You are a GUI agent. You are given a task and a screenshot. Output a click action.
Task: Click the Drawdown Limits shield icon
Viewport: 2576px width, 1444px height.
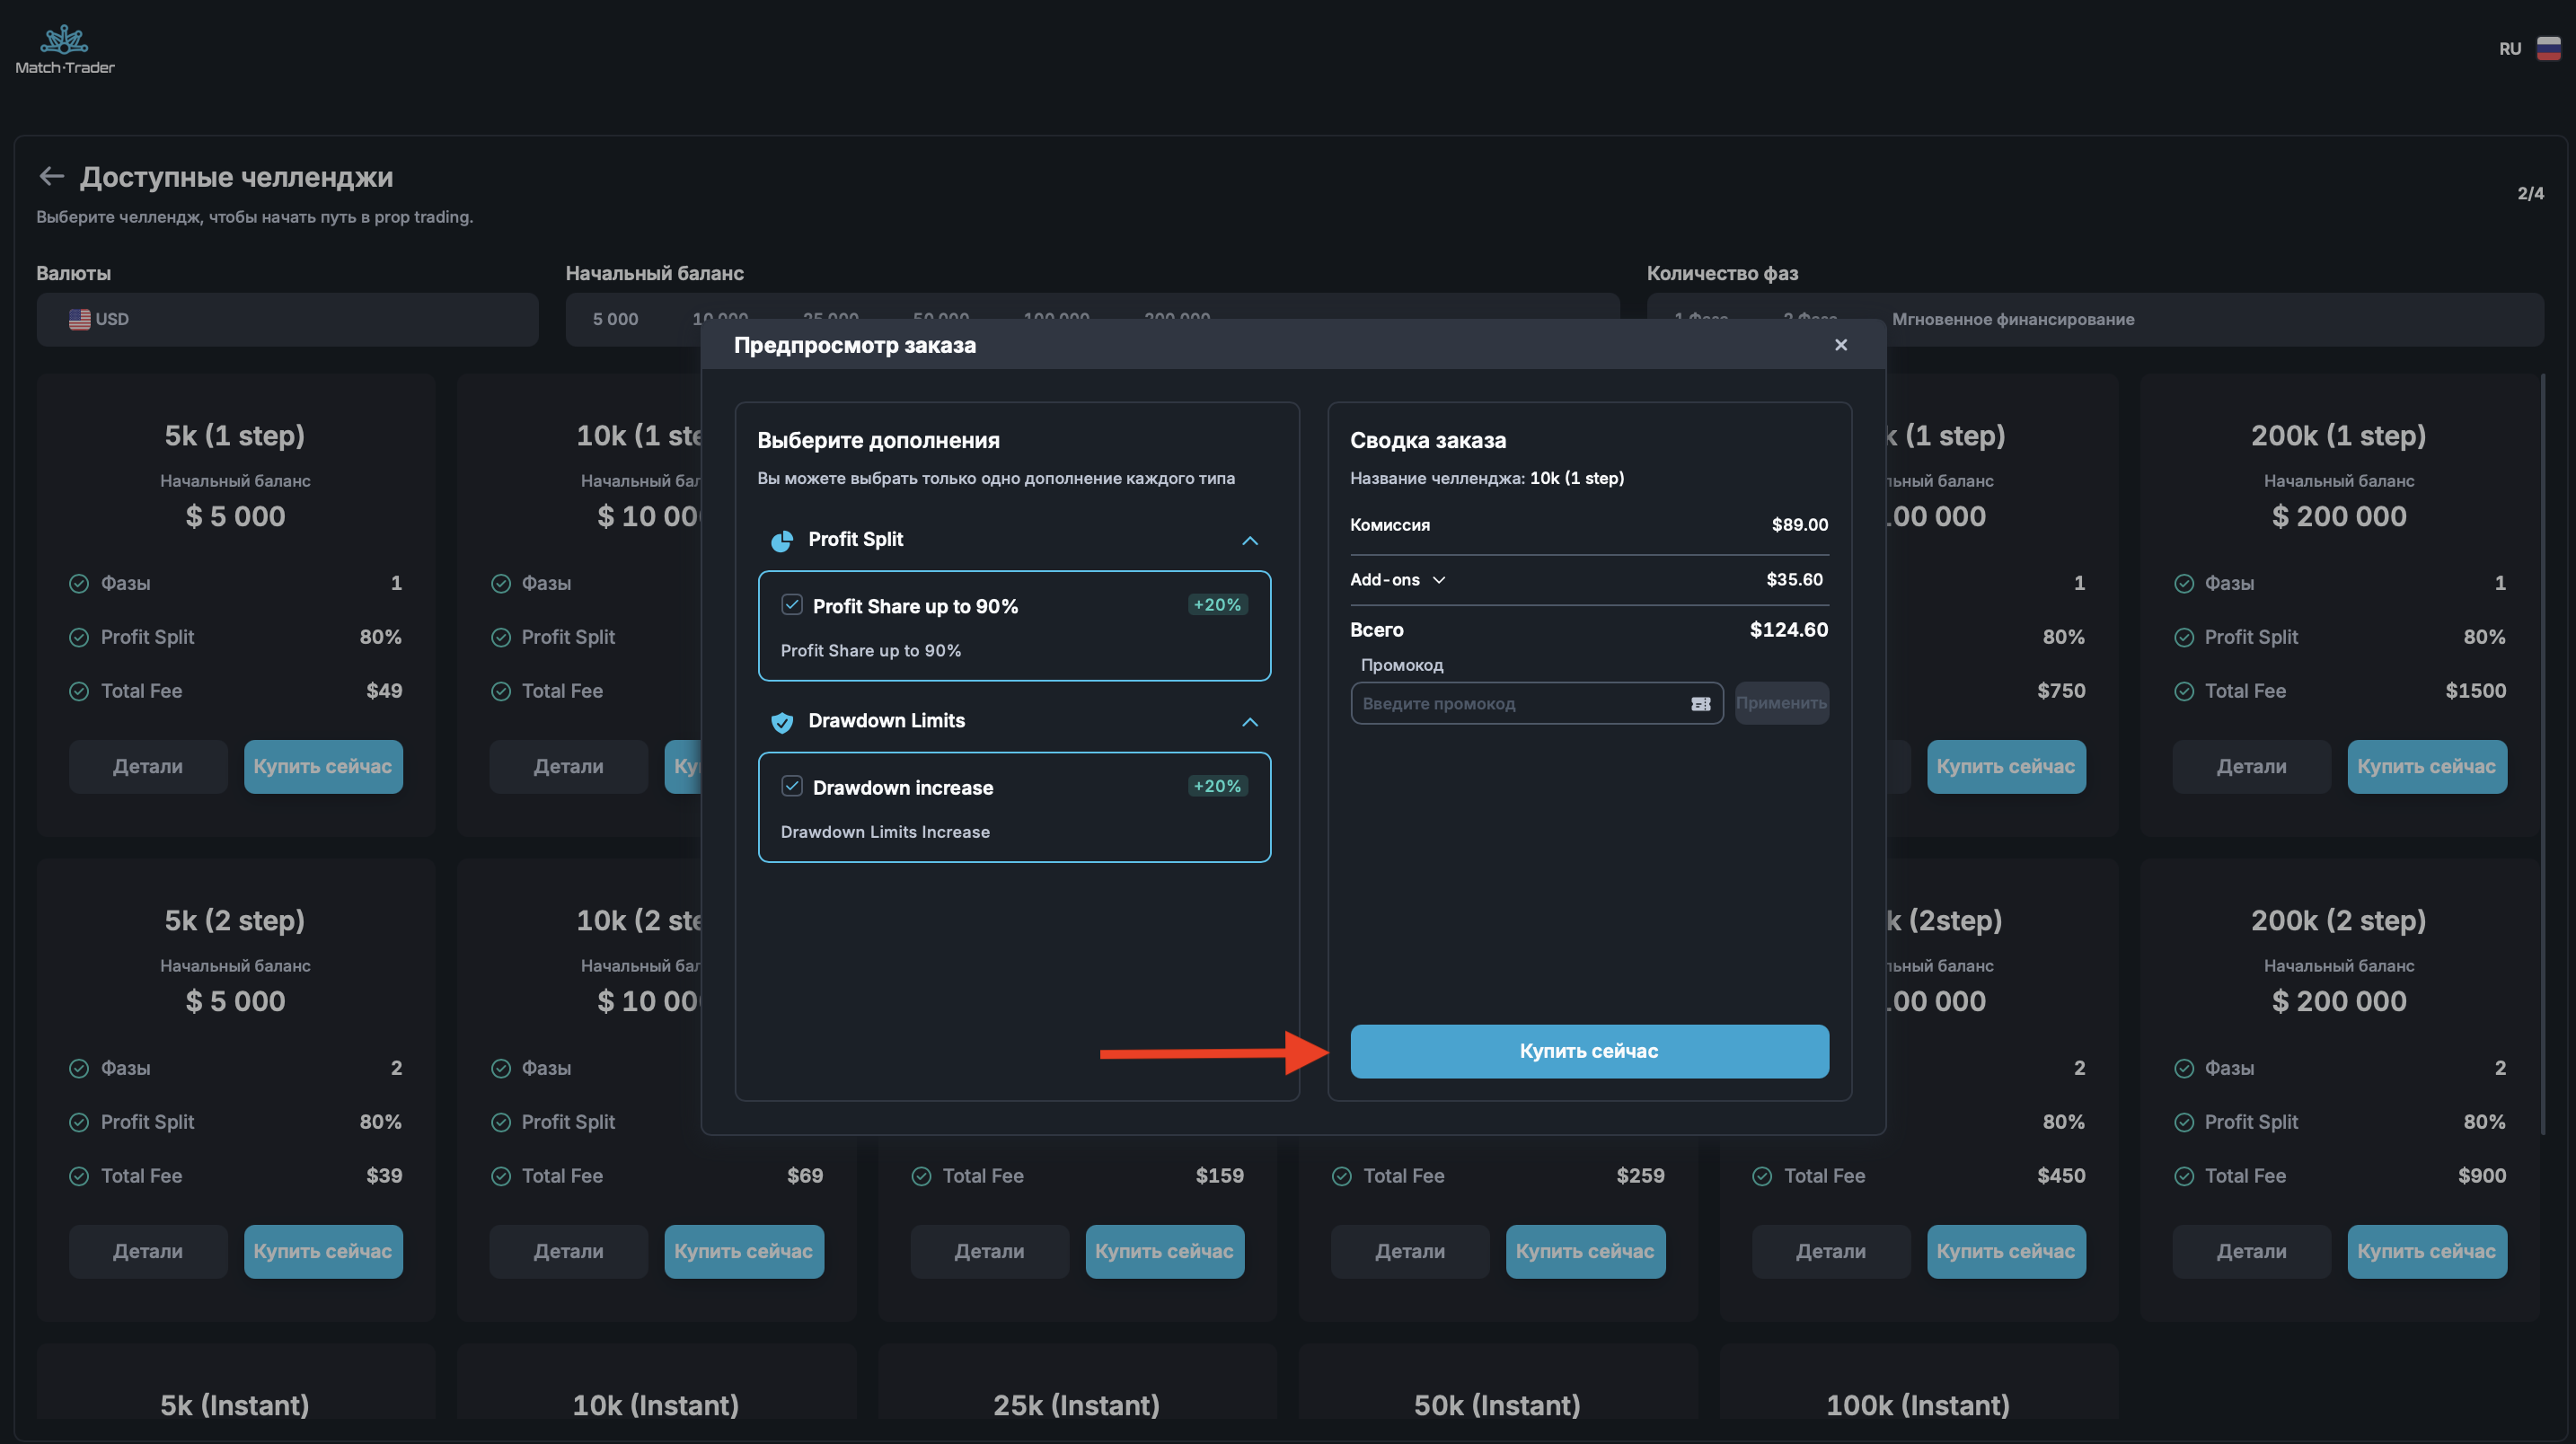click(x=781, y=722)
